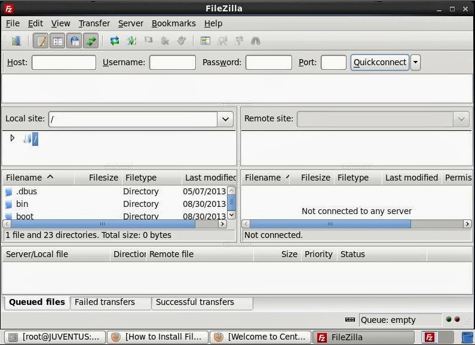Screen dimensions: 475x345
Task: Click local list horizontal scrollbar thumb
Action: 103,224
